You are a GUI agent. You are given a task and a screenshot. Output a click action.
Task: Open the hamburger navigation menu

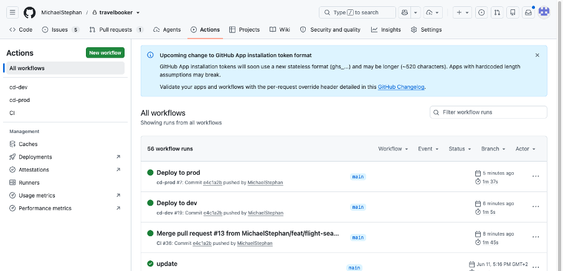coord(12,12)
